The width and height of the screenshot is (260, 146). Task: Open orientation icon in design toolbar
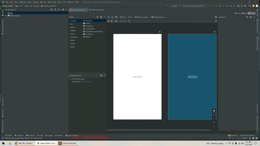[113, 17]
